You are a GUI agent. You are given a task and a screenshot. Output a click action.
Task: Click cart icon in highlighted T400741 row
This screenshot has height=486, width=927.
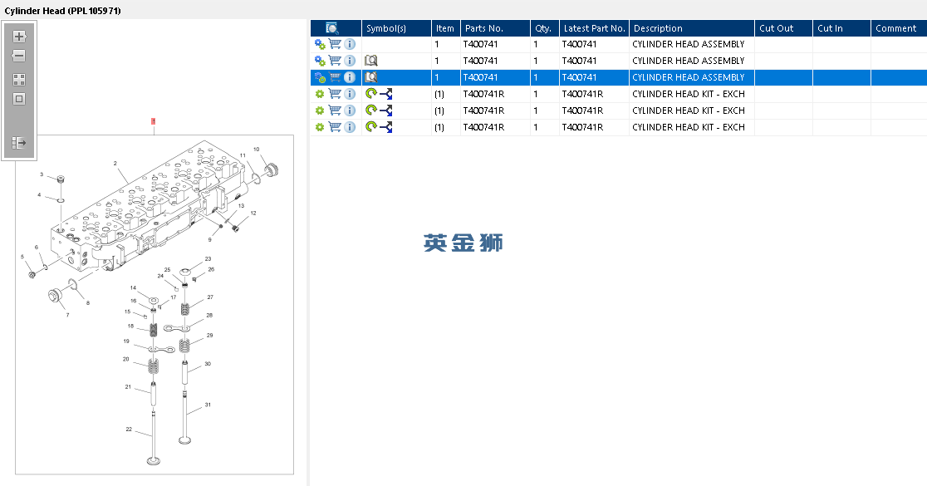(x=335, y=77)
